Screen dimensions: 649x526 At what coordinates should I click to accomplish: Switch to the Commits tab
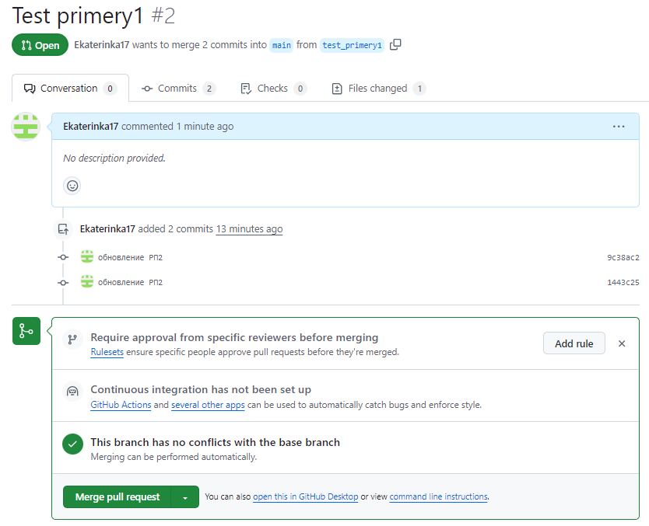coord(177,89)
